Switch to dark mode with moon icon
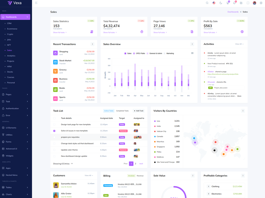This screenshot has width=265, height=198. (221, 3)
